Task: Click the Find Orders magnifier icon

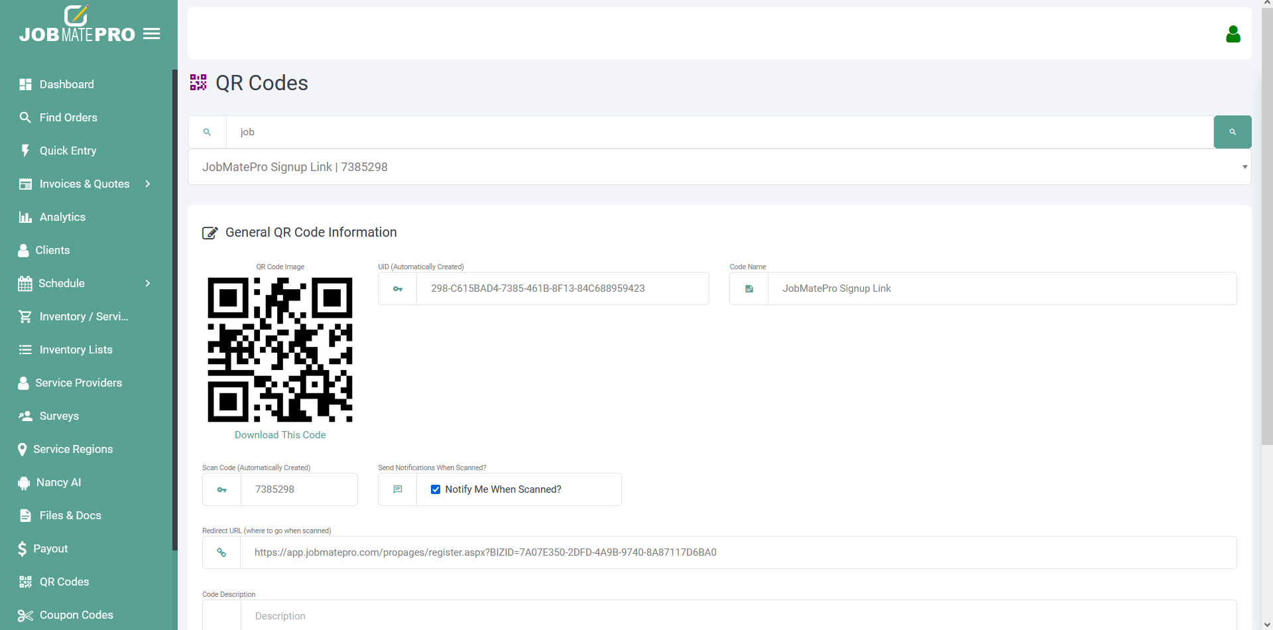Action: click(25, 117)
